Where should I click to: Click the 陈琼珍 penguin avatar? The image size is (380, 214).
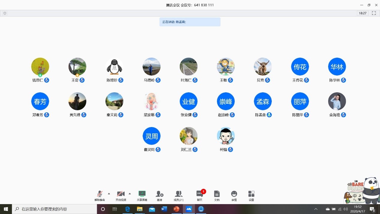coord(114,67)
